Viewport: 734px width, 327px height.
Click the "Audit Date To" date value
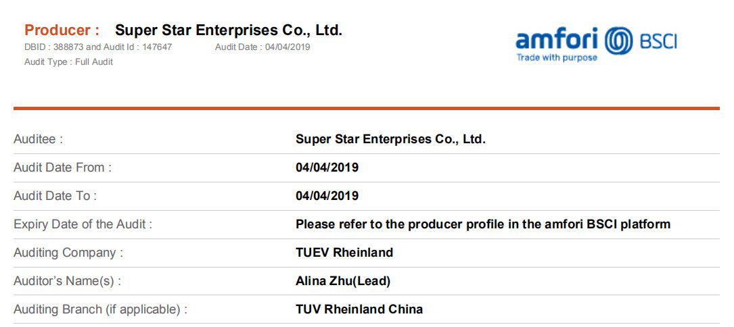[x=327, y=196]
